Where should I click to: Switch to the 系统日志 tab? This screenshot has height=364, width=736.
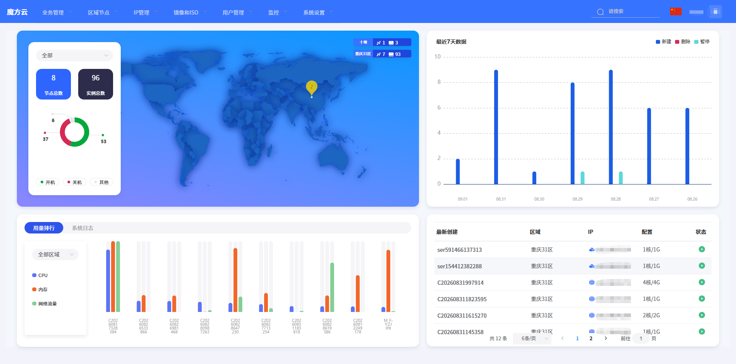[x=83, y=228]
